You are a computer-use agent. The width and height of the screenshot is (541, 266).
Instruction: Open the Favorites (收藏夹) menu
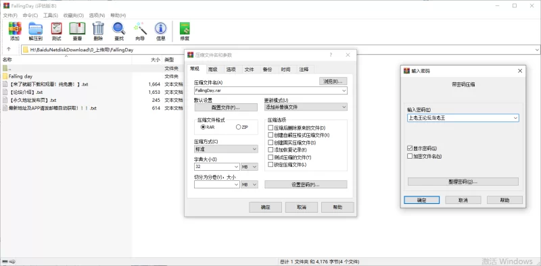[x=74, y=15]
